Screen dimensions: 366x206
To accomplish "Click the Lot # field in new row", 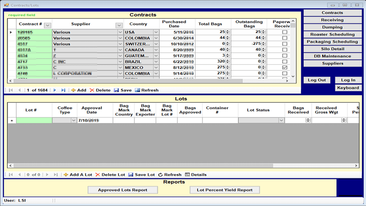I will click(x=34, y=120).
